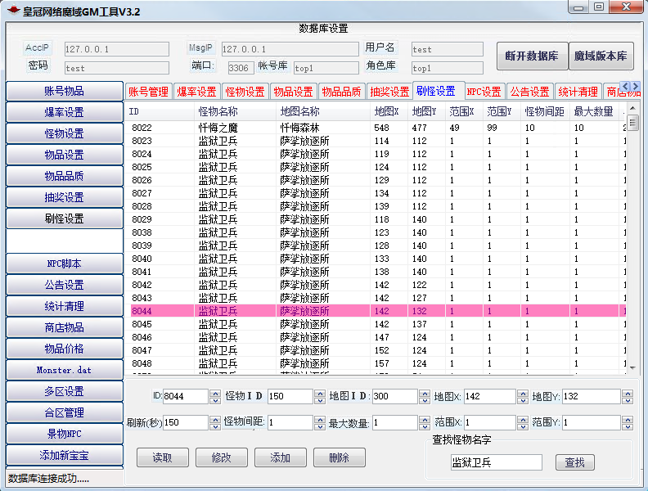Increase the 最大数量 spinner value
Viewport: 648px width, 491px height.
coord(424,419)
